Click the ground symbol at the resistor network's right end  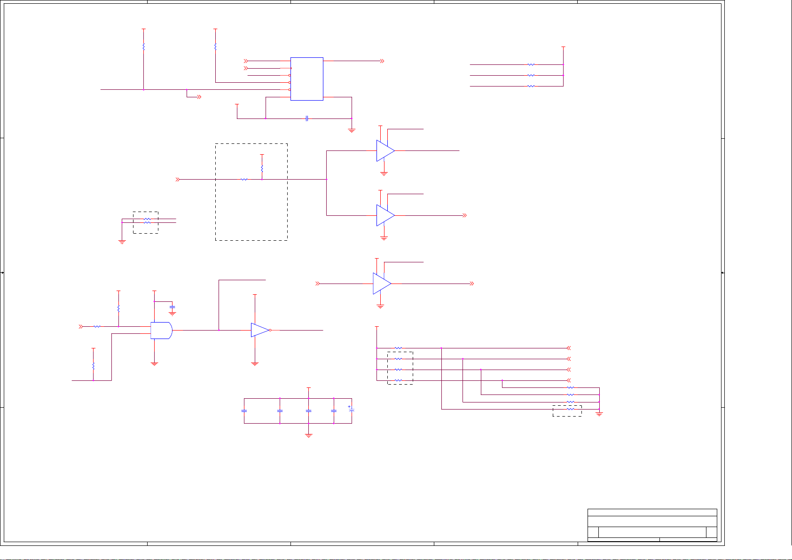point(599,414)
